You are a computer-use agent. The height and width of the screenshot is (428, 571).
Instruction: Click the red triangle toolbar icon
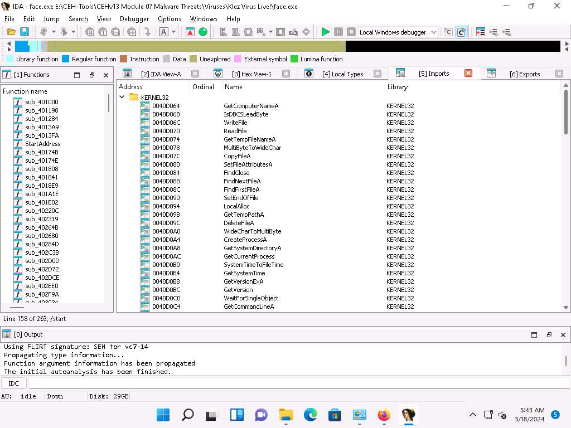(191, 32)
